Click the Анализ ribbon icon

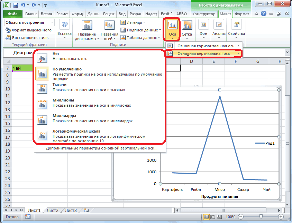coord(219,25)
